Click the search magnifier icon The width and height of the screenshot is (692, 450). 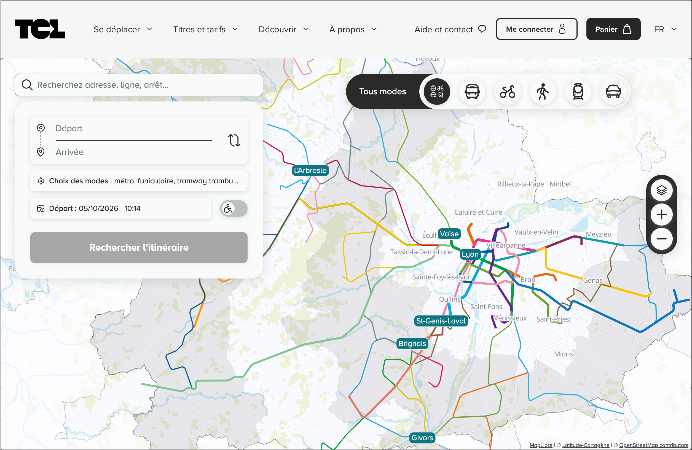pyautogui.click(x=27, y=85)
